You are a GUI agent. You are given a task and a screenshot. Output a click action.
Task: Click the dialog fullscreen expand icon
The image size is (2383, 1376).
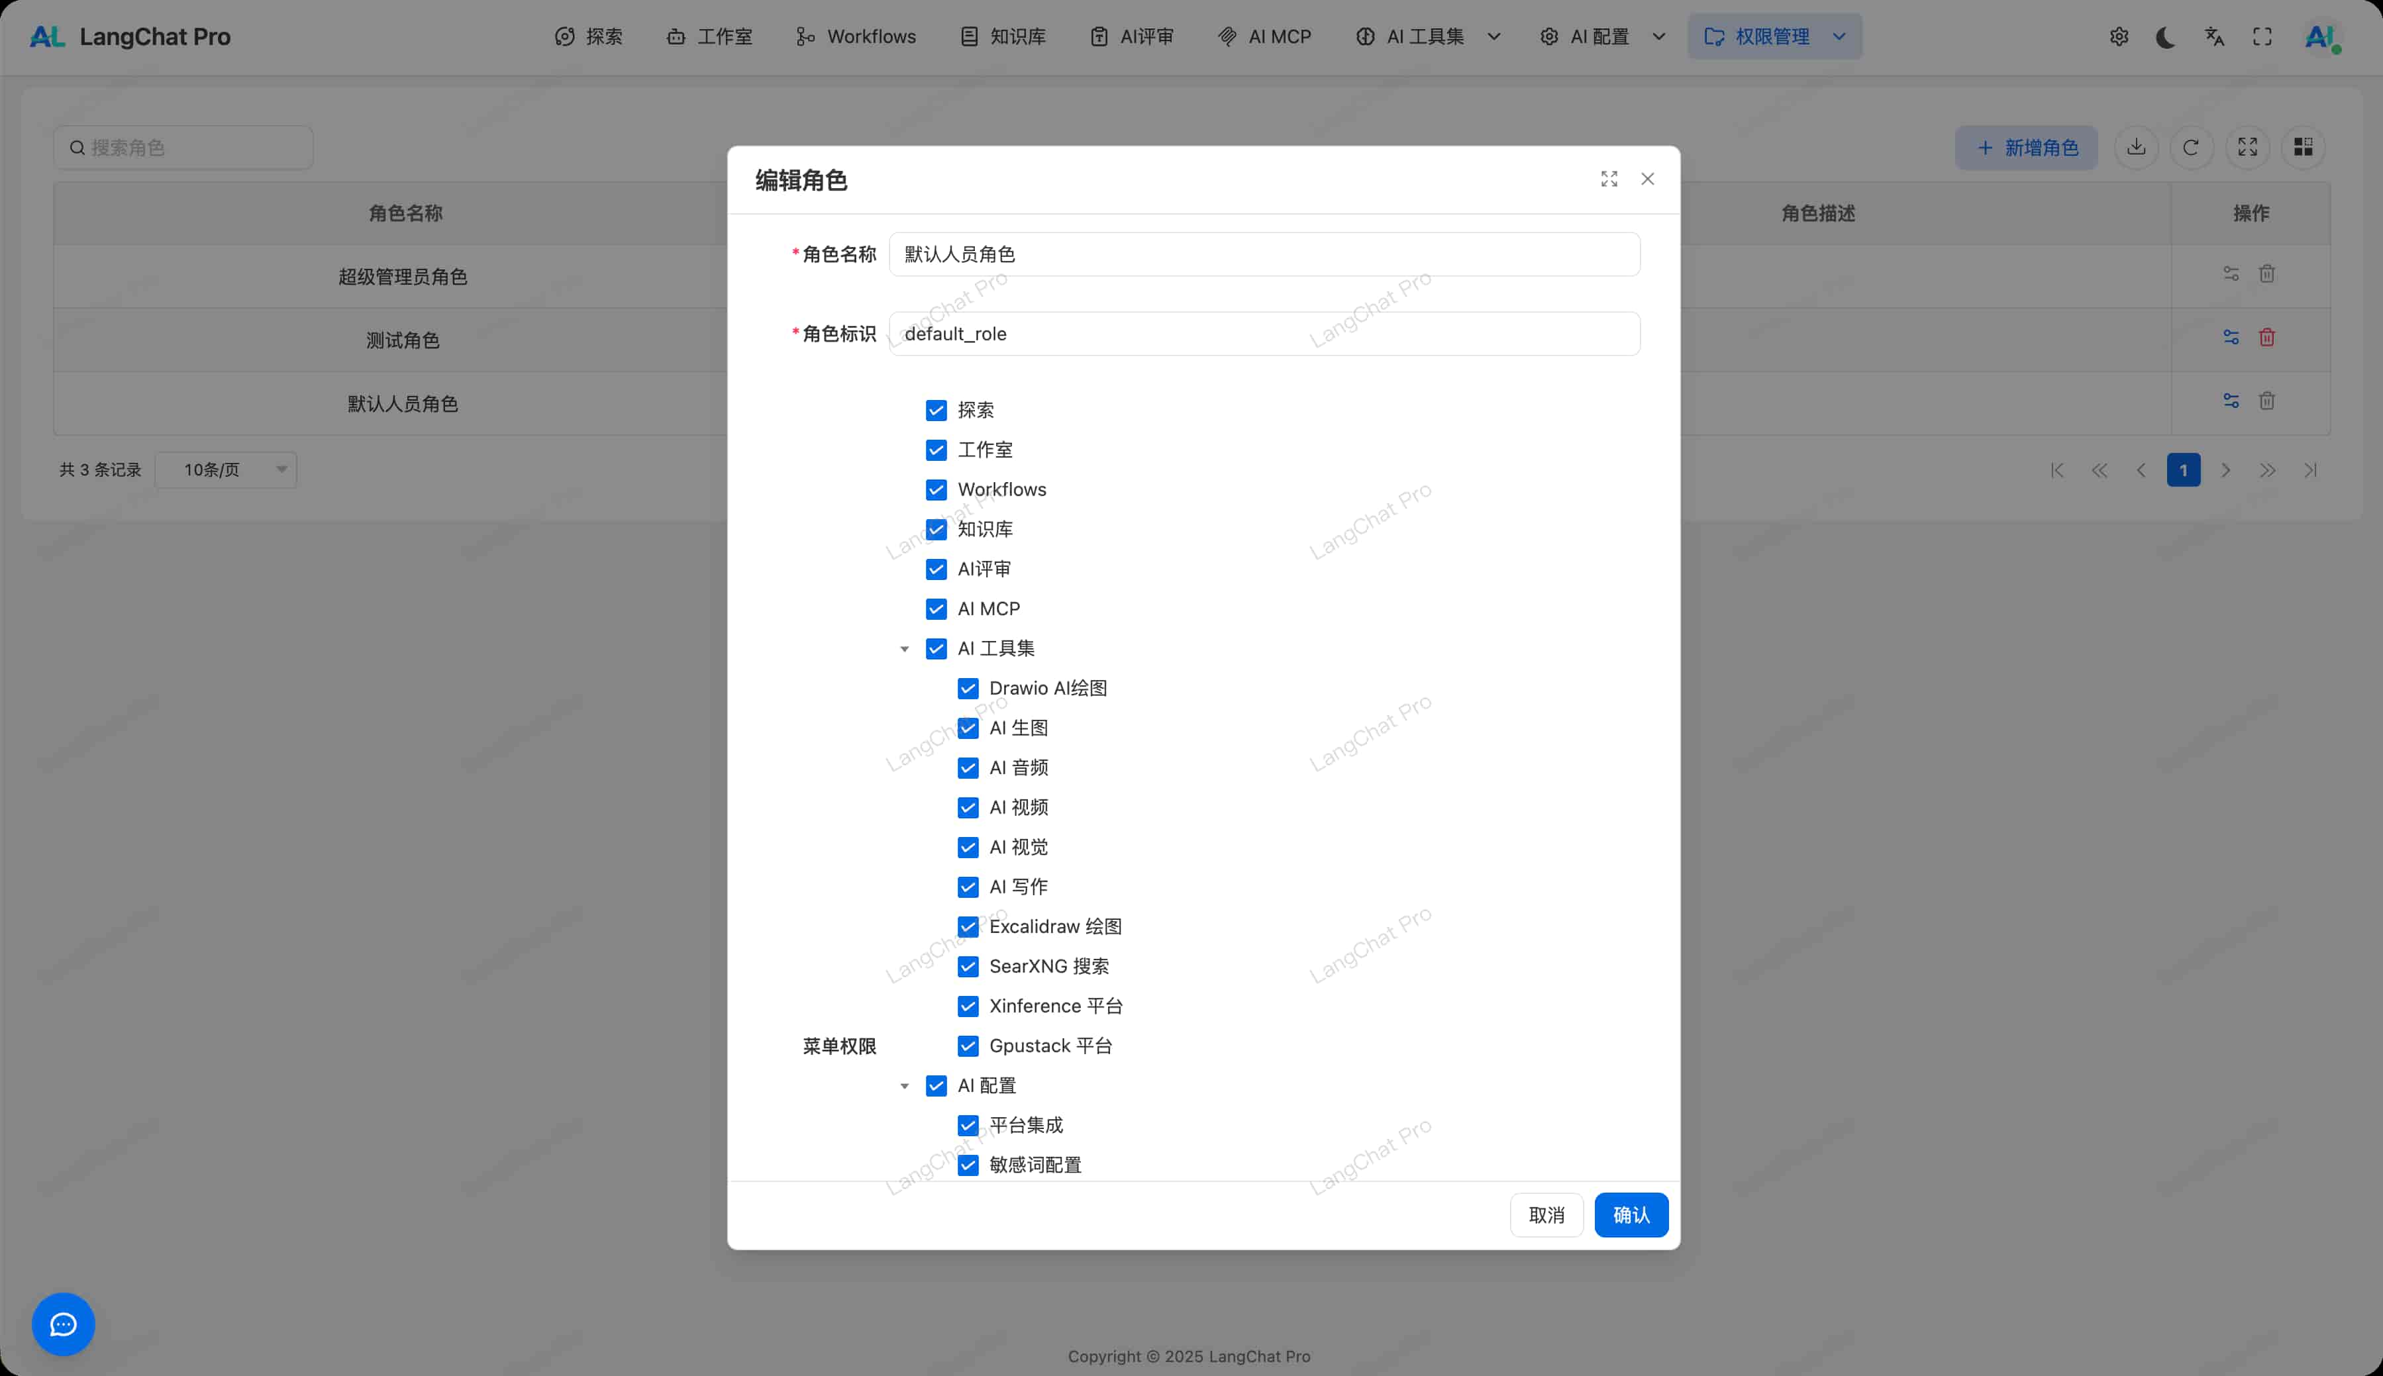pos(1609,179)
